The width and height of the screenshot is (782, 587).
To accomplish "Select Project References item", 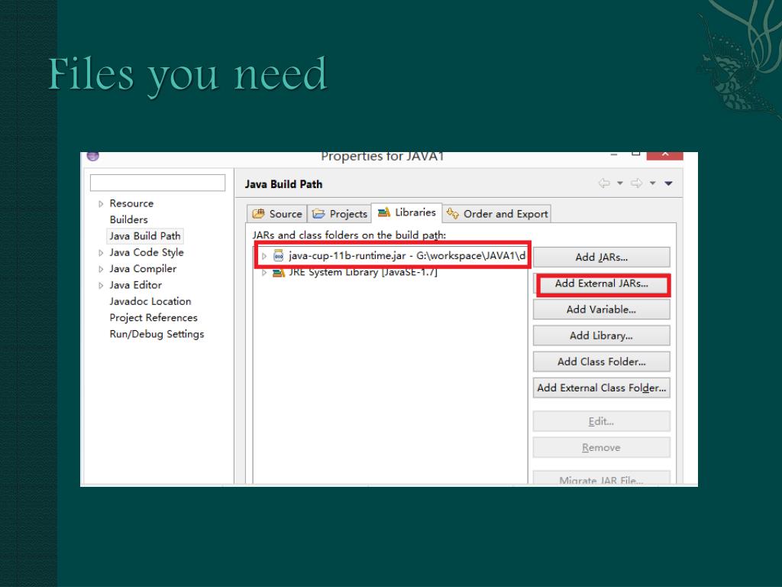I will click(153, 318).
